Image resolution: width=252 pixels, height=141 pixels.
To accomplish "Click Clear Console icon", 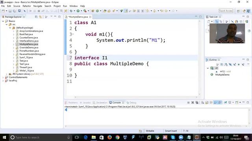I will (x=202, y=103).
